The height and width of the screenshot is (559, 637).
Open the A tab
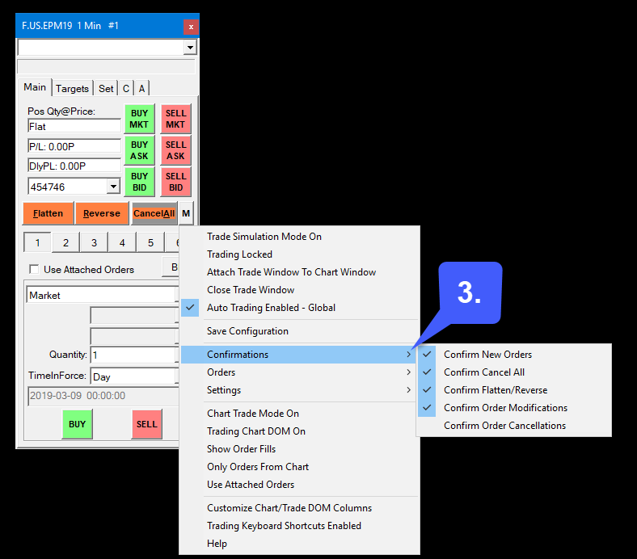point(141,89)
